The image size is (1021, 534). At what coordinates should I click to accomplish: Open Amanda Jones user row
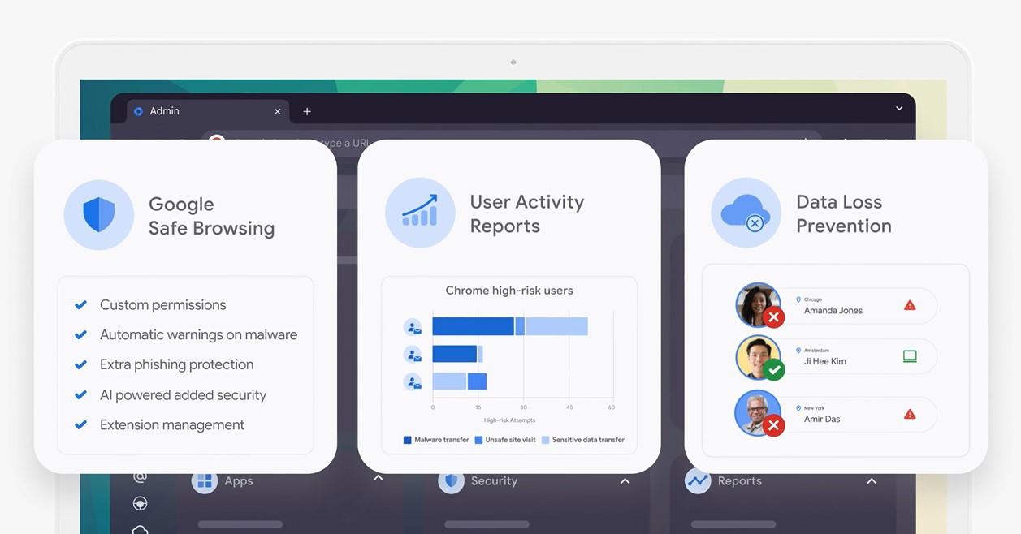click(837, 306)
